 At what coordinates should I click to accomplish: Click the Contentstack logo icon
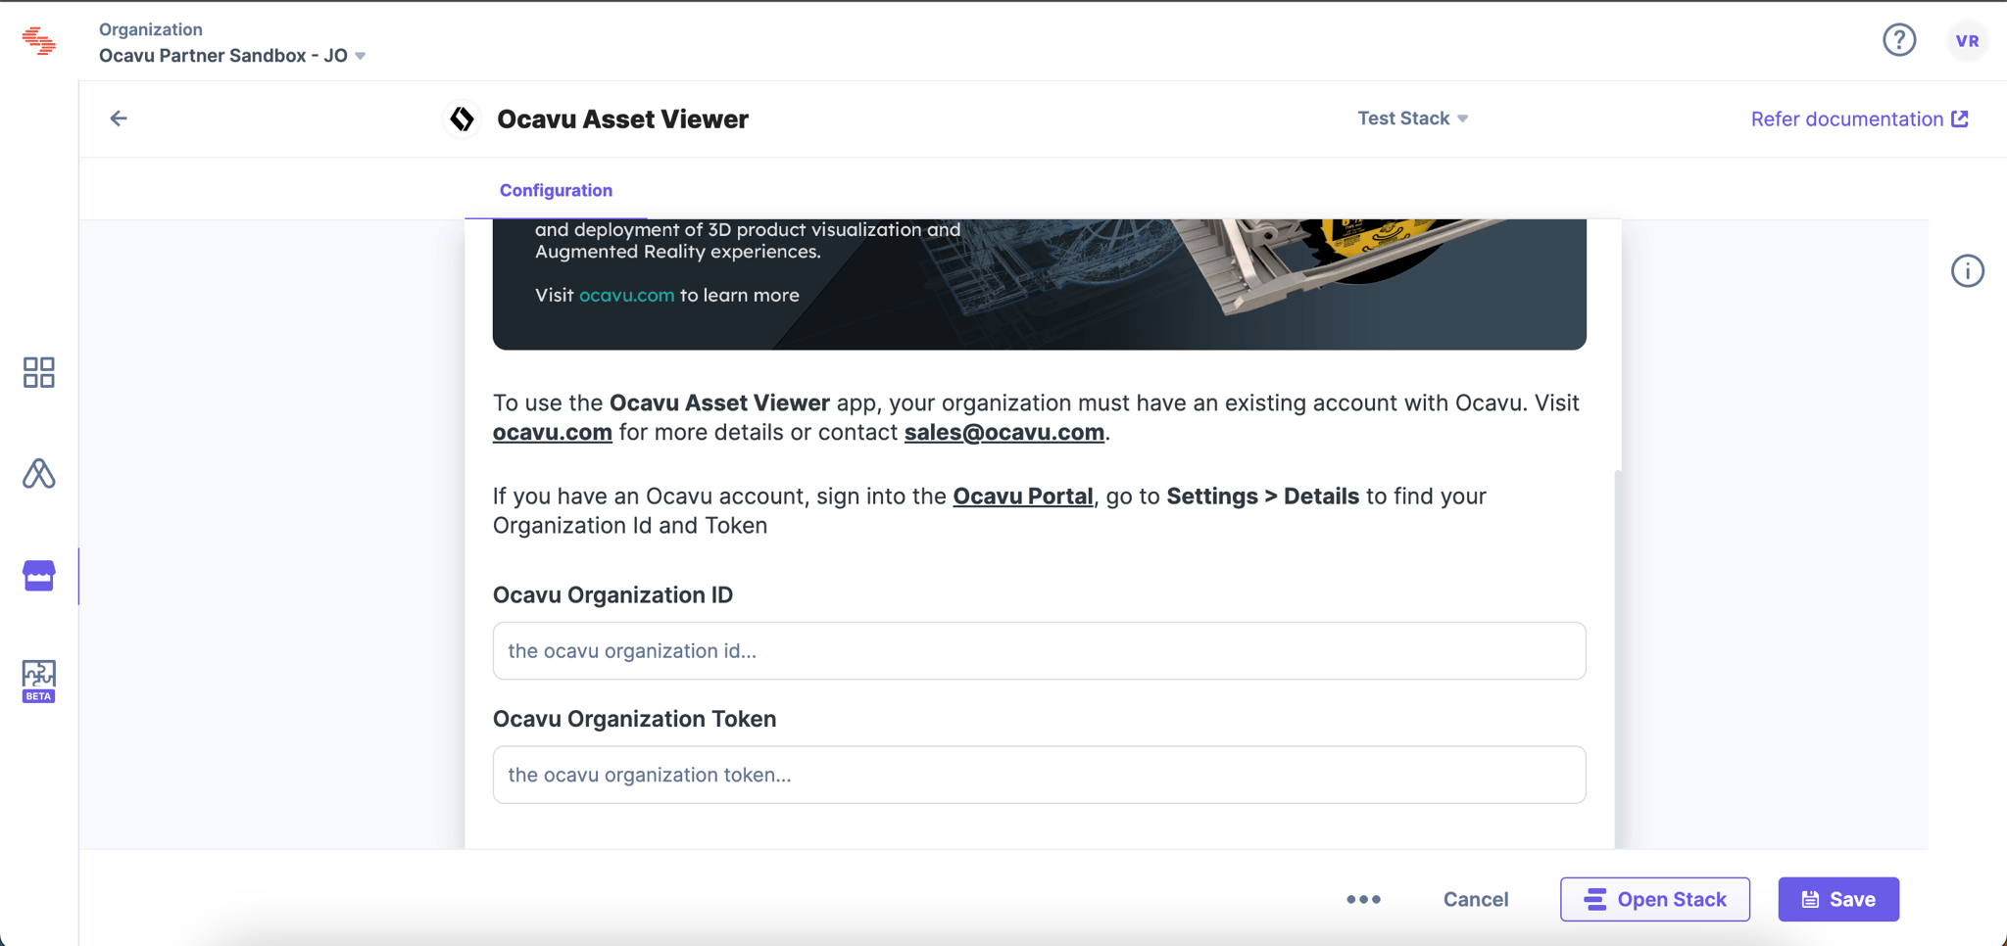(x=39, y=41)
